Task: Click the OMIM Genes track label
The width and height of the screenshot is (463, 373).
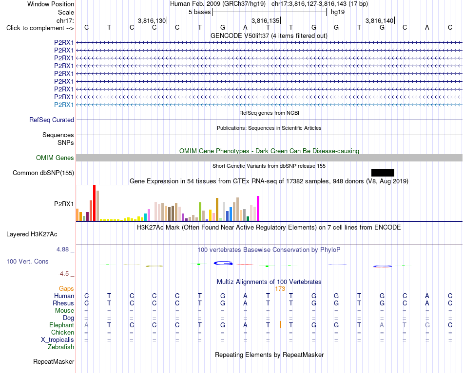Action: [x=55, y=158]
